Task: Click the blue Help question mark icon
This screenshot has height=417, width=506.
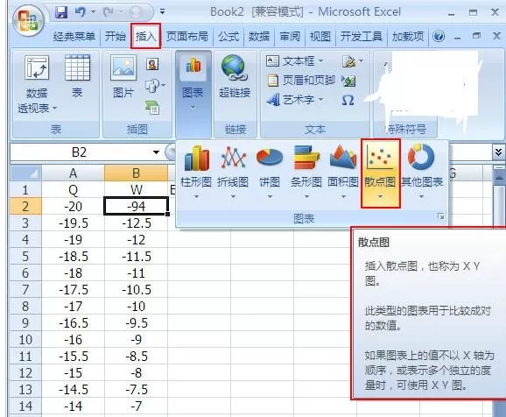Action: [x=439, y=36]
